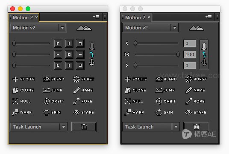
Task: Click SPIN tool in left Motion panel
Action: (52, 112)
